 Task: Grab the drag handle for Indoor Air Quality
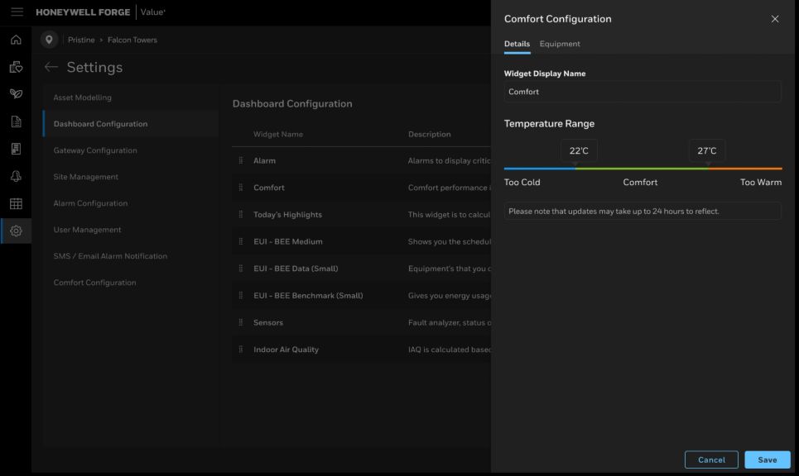(240, 350)
